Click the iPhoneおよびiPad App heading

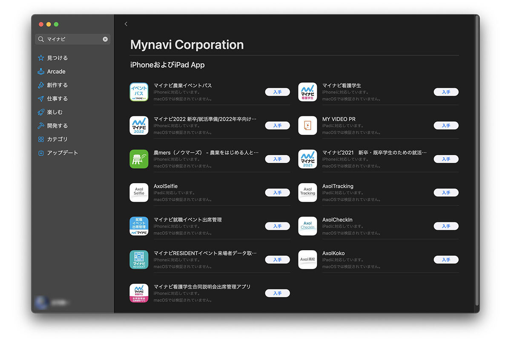[167, 65]
